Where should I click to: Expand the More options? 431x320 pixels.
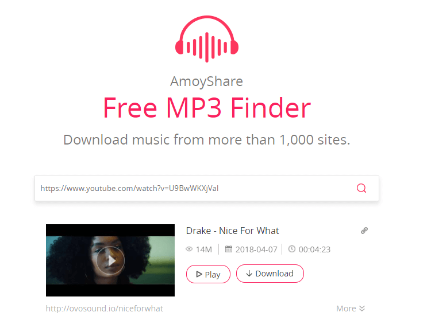coord(351,309)
